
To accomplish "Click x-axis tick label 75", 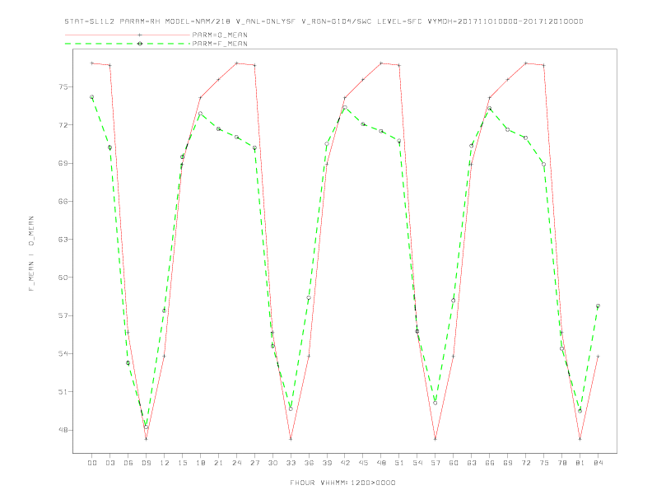I will tap(544, 463).
